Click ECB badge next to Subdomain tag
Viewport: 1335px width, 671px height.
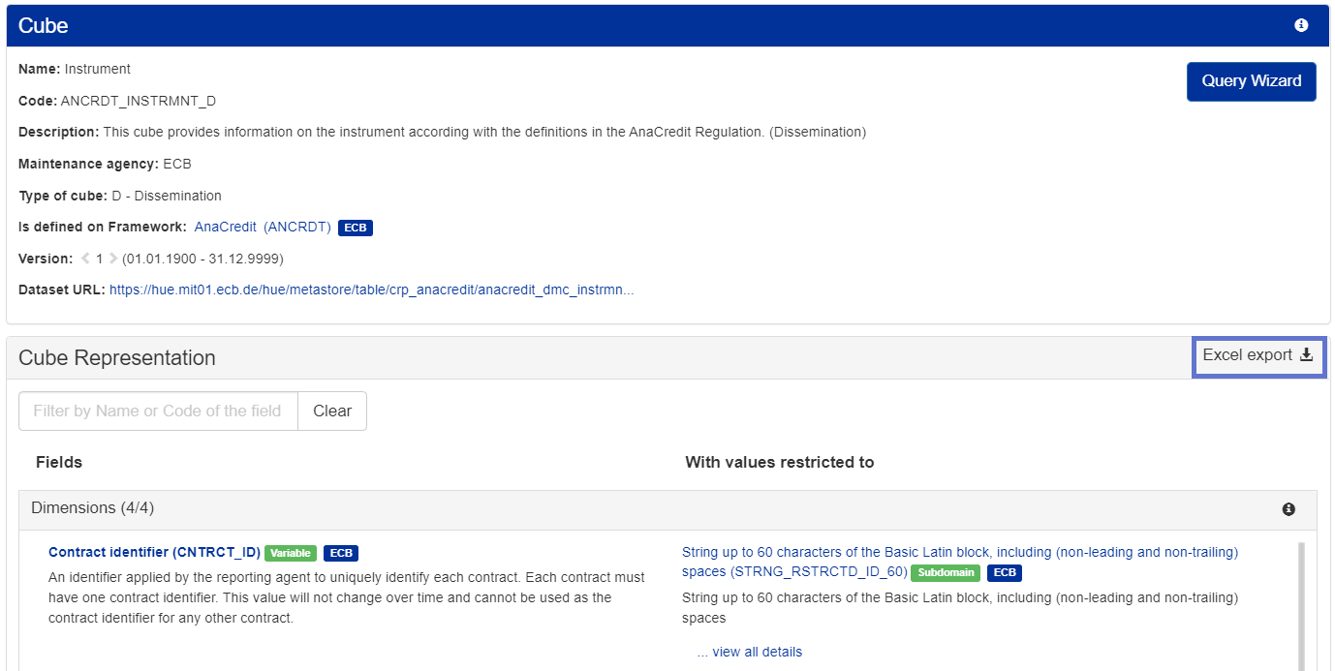(x=1005, y=572)
